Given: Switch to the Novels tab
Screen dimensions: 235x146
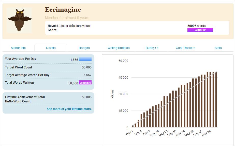Looking at the screenshot, I should point(51,48).
